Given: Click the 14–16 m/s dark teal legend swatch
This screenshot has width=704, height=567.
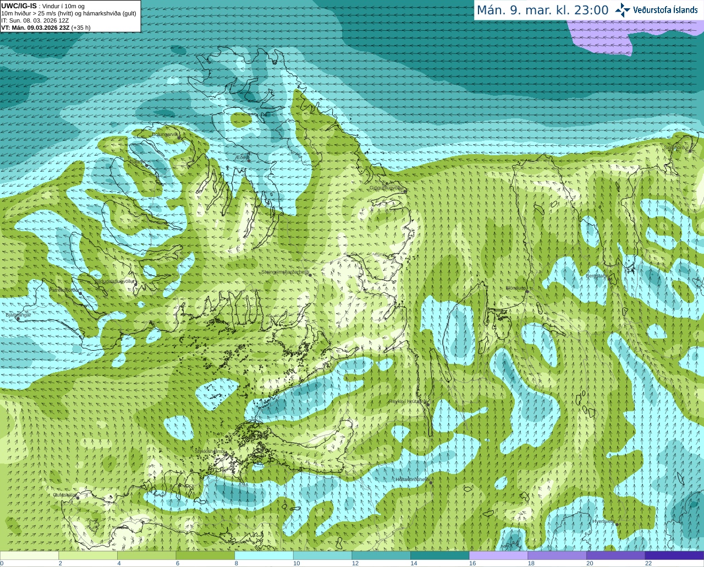Looking at the screenshot, I should (440, 555).
